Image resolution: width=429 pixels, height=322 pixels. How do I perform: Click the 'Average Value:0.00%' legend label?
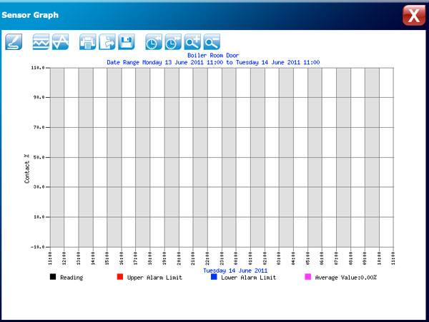(x=346, y=278)
